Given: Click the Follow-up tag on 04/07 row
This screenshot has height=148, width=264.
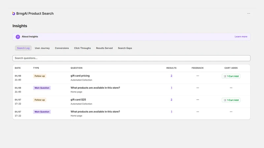Looking at the screenshot, I should 40,100.
